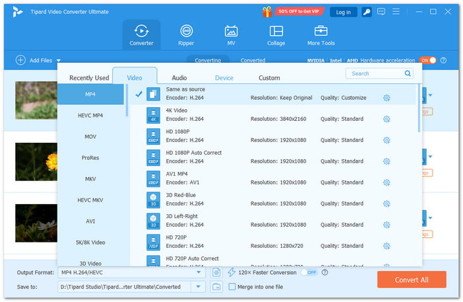Screen dimensions: 463x302
Task: Open the Collage module
Action: click(276, 35)
